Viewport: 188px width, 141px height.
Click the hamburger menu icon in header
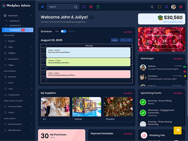coord(43,7)
